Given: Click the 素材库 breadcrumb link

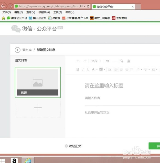Looking at the screenshot, I should tap(27, 50).
